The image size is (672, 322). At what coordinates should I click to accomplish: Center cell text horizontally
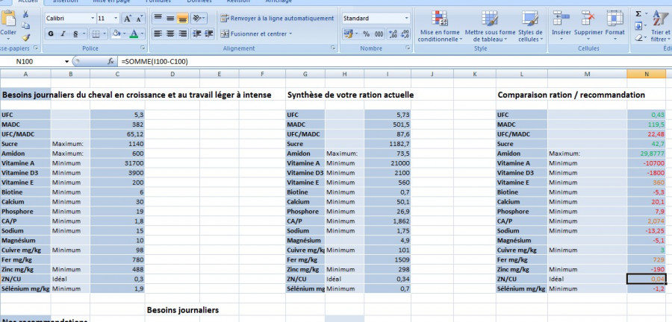170,34
